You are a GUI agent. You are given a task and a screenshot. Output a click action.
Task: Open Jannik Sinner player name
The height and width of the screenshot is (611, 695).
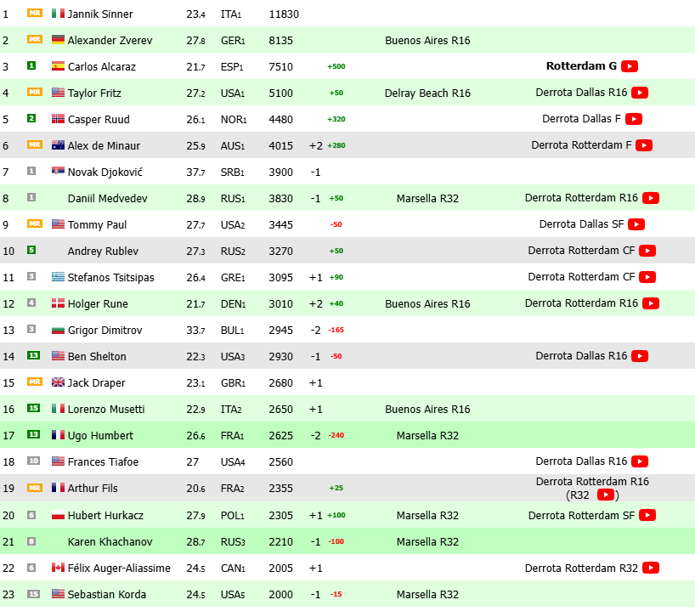(100, 14)
